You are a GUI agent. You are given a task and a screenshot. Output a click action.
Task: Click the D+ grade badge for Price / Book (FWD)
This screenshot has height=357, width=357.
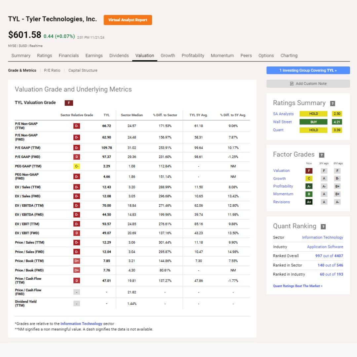76,270
